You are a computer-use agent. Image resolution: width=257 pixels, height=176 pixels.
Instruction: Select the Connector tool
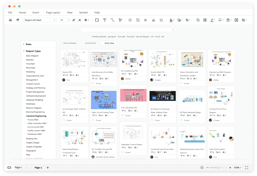(113, 20)
